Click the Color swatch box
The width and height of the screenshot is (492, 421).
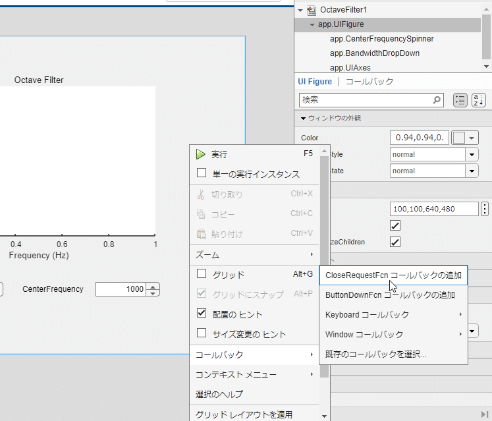pyautogui.click(x=459, y=138)
